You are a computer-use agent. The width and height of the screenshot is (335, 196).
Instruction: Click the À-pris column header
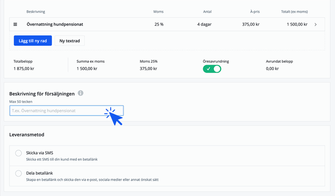pos(255,12)
